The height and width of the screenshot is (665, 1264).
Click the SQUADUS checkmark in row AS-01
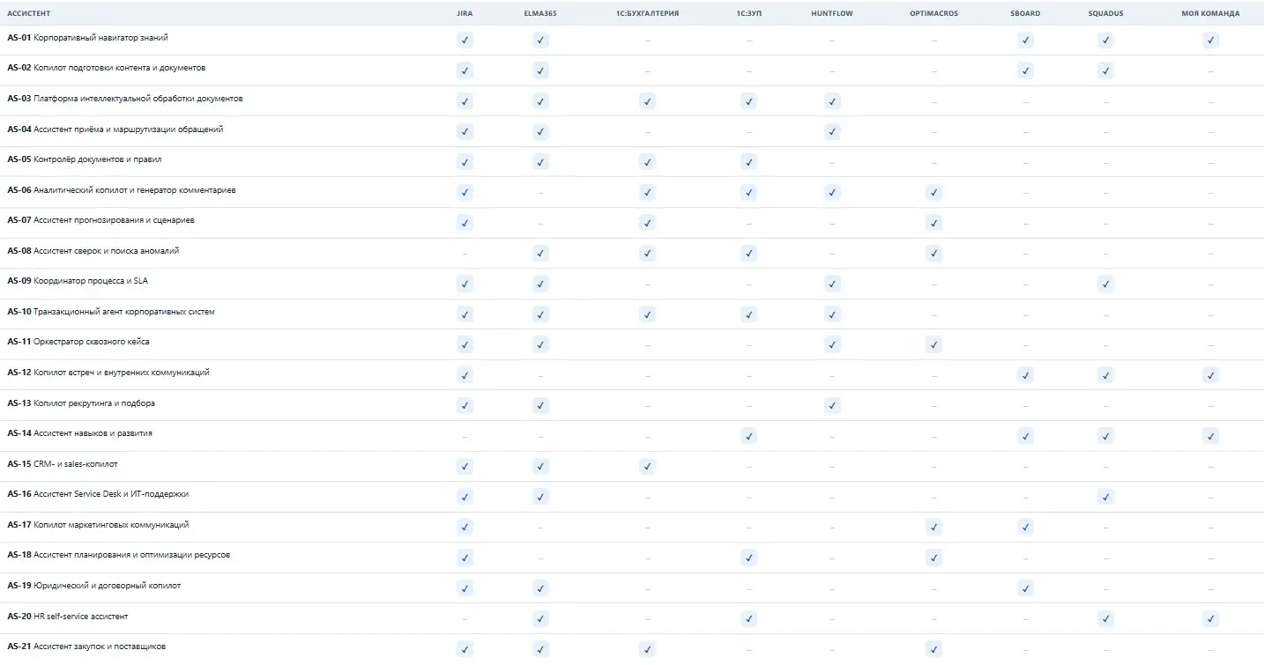pyautogui.click(x=1105, y=41)
